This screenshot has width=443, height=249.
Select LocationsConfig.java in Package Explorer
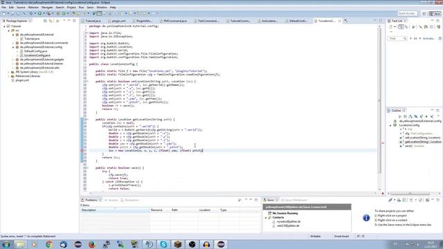coord(37,55)
